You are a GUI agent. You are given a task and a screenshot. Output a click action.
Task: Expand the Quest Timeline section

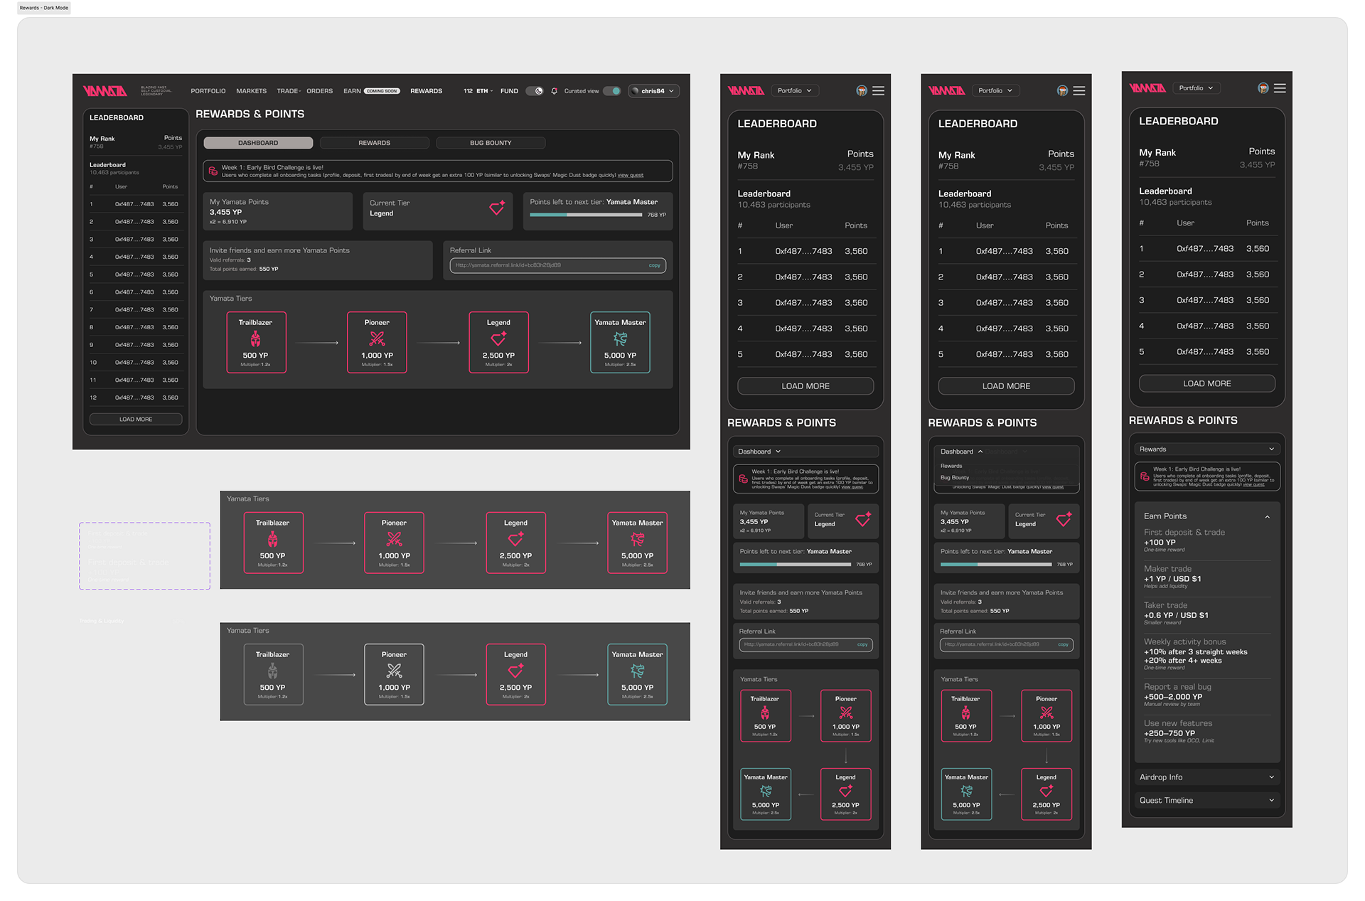click(x=1207, y=800)
